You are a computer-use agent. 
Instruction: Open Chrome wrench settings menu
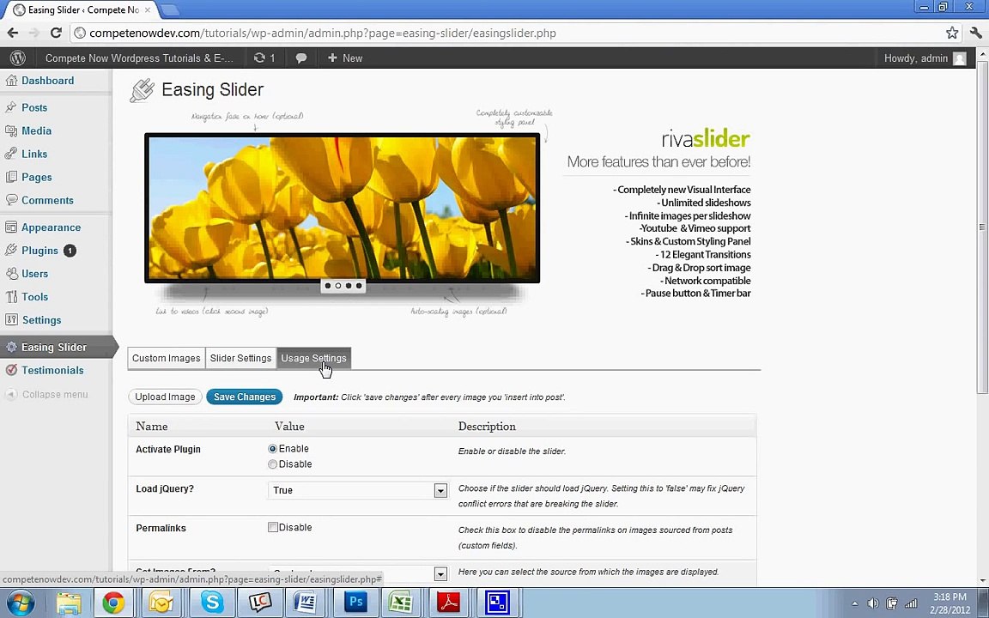click(x=976, y=33)
